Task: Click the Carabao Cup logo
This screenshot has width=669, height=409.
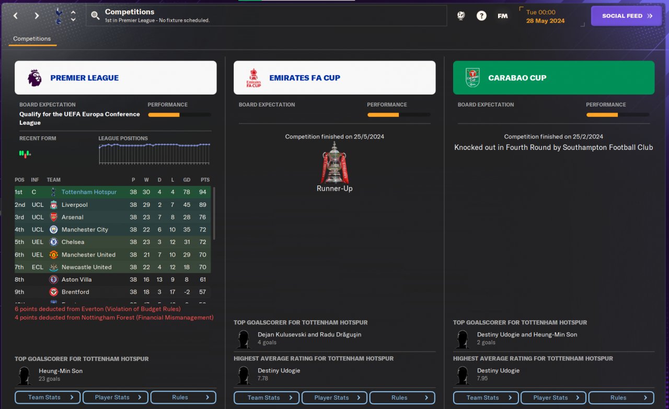Action: (x=472, y=78)
